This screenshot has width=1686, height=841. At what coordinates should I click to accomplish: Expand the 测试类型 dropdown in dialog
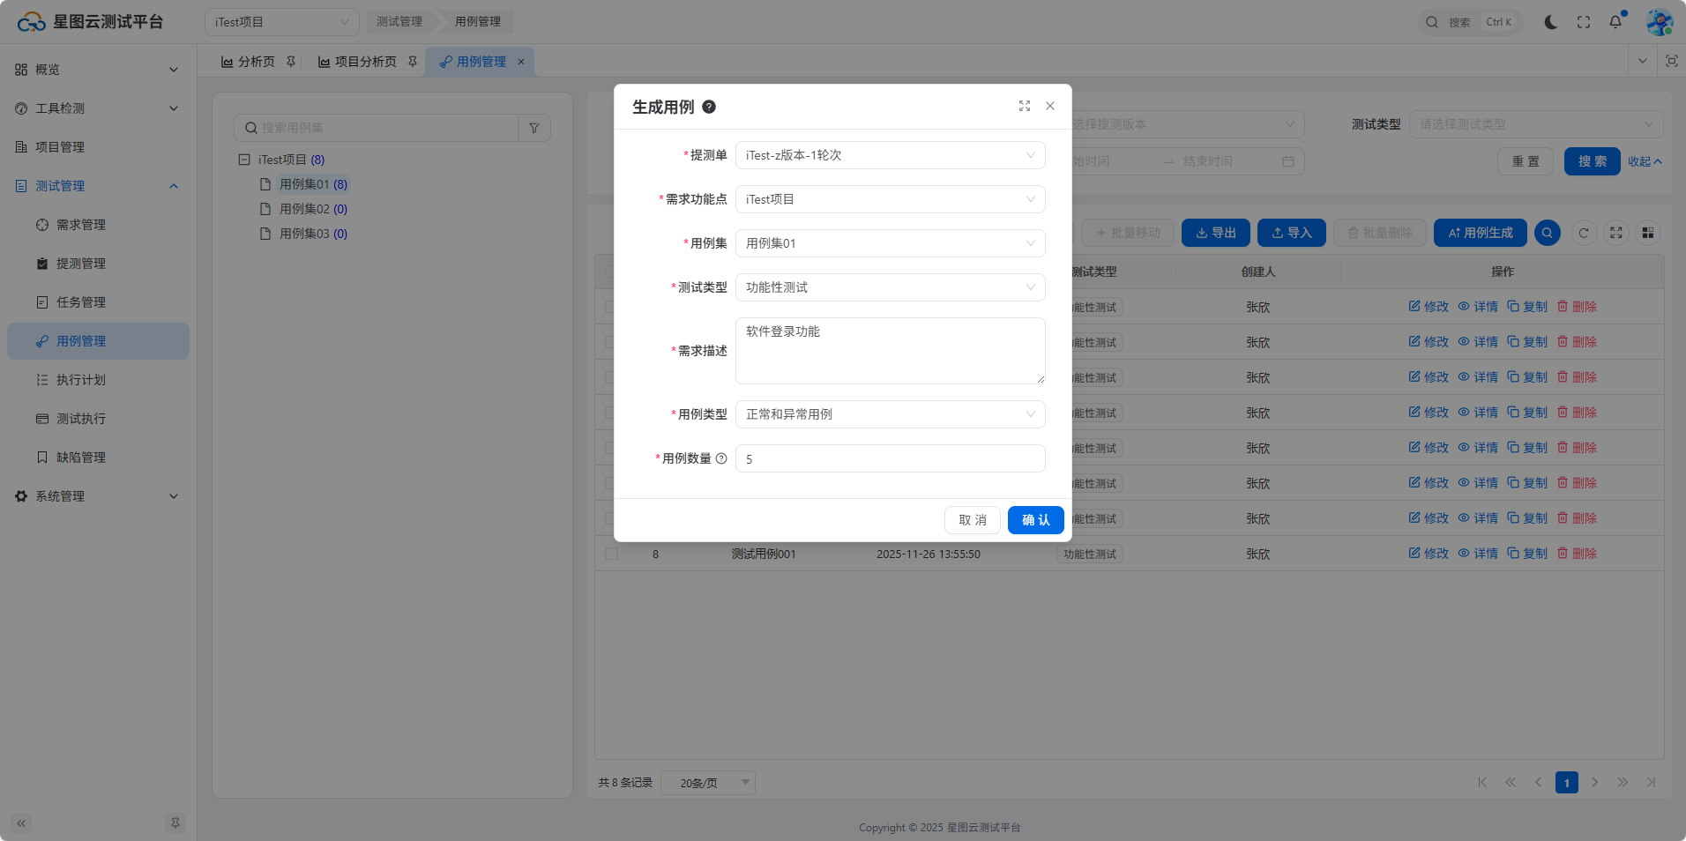[890, 287]
